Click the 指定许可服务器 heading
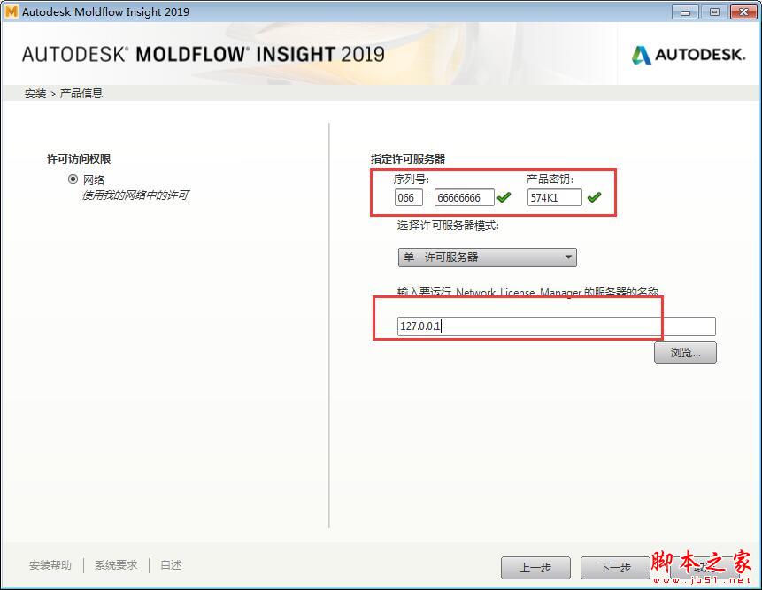 (408, 159)
